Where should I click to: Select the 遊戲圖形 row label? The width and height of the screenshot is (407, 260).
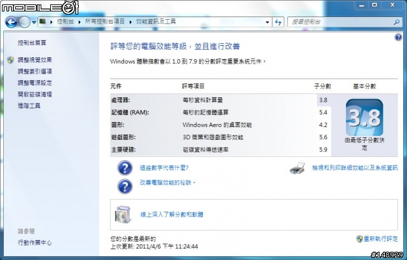tap(123, 137)
